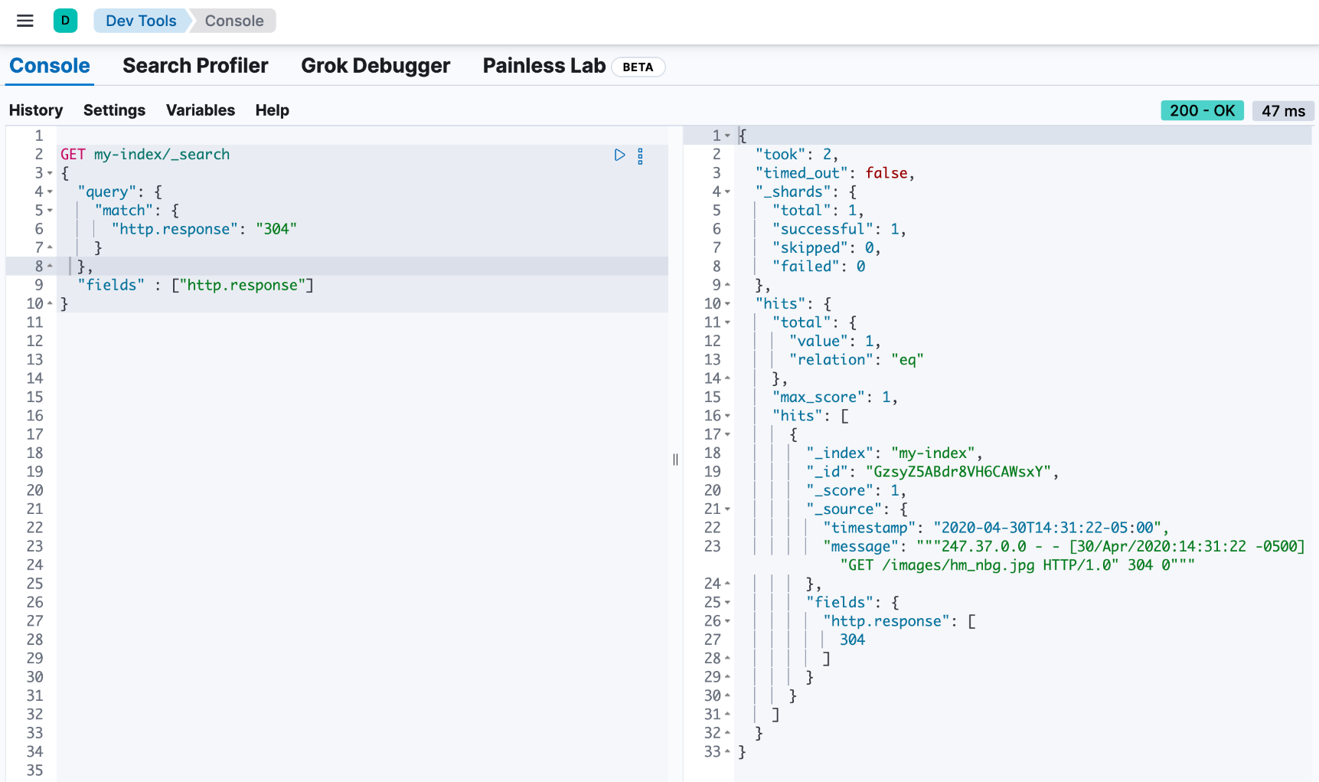
Task: Click the 200 - OK status badge
Action: [1202, 110]
